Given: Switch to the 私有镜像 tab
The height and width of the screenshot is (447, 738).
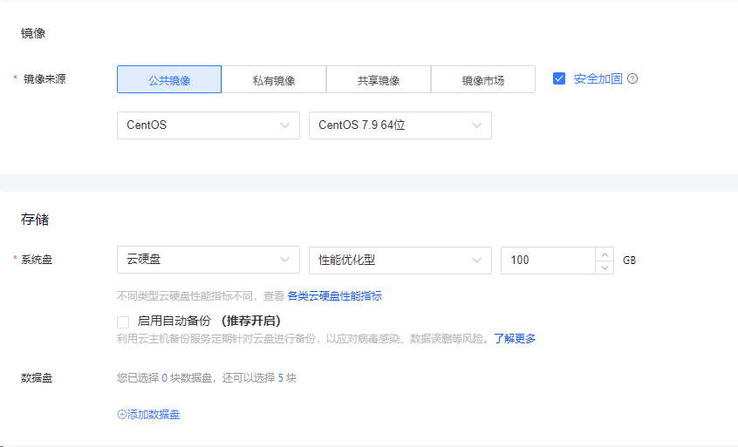Looking at the screenshot, I should tap(274, 80).
